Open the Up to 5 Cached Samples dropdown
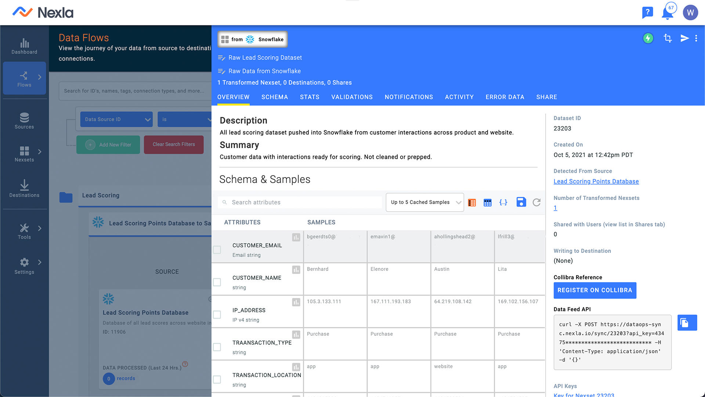The image size is (705, 397). click(425, 203)
